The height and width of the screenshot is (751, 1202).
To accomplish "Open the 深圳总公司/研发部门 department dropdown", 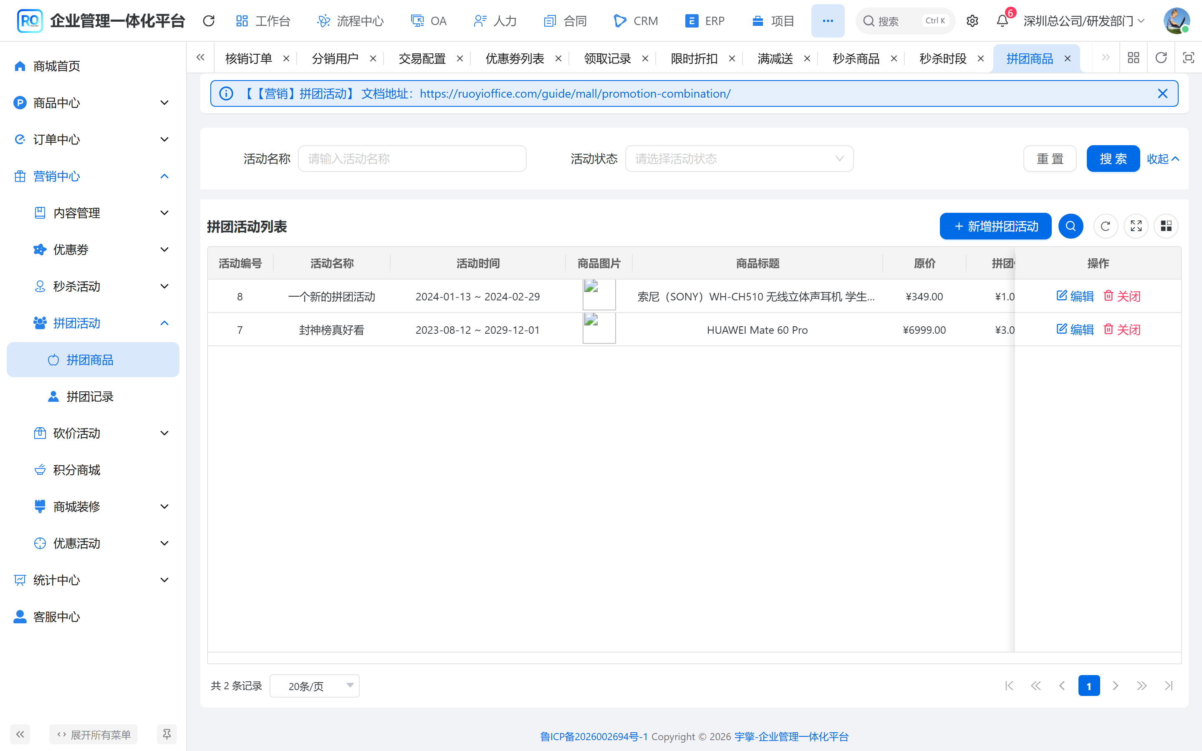I will (1084, 21).
